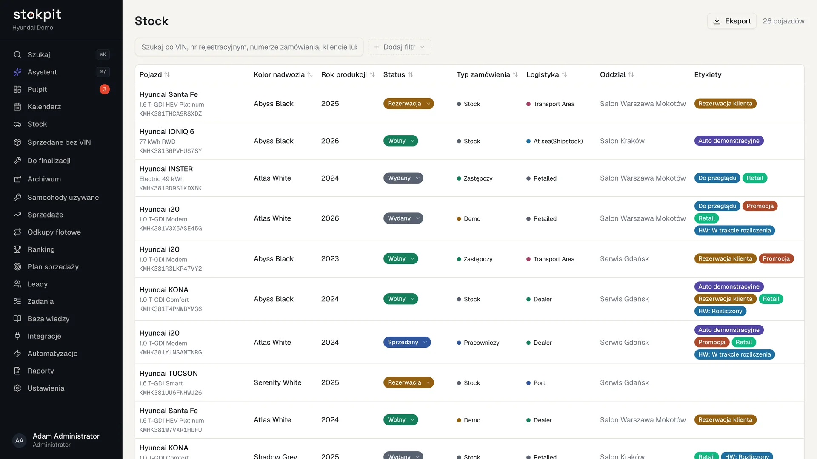Open Archiwum archive icon
Screen dimensions: 817x459
pyautogui.click(x=17, y=179)
